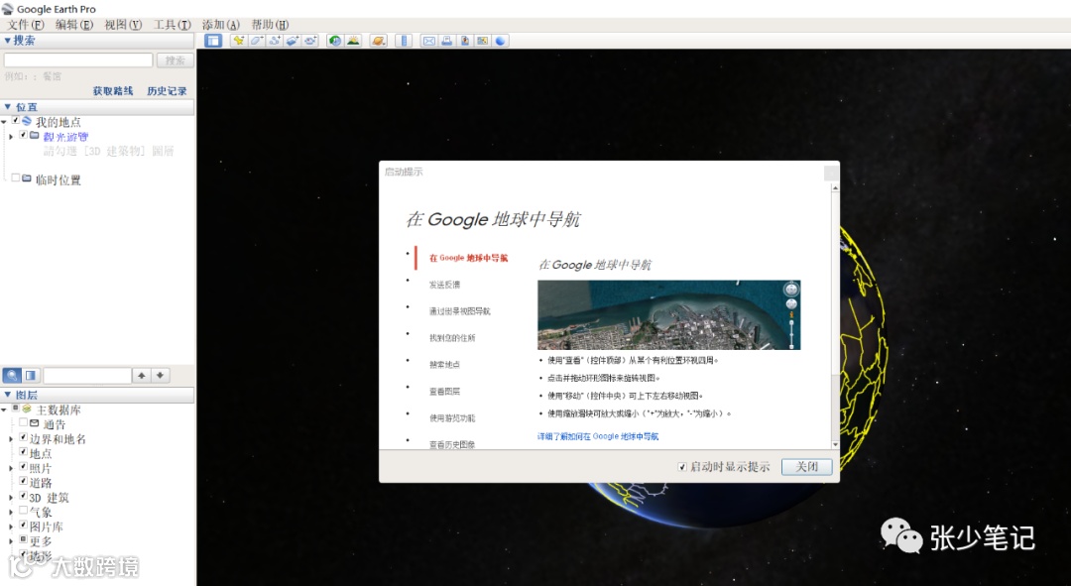Disable the 道路 layer checkbox
The width and height of the screenshot is (1071, 586).
click(x=23, y=481)
